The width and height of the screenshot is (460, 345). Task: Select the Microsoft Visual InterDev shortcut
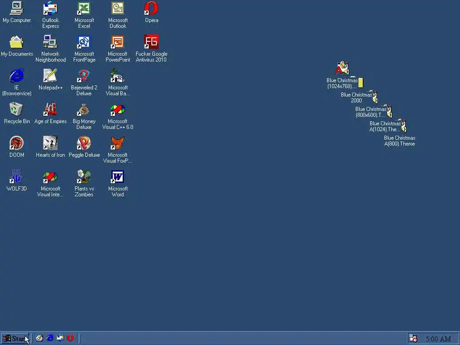pos(50,177)
